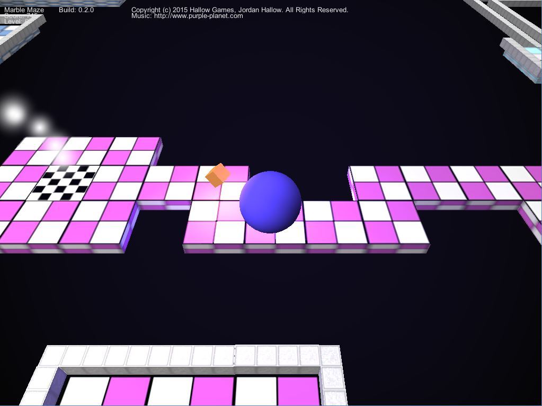Select the orange cube pickup
The height and width of the screenshot is (406, 542).
click(x=217, y=175)
